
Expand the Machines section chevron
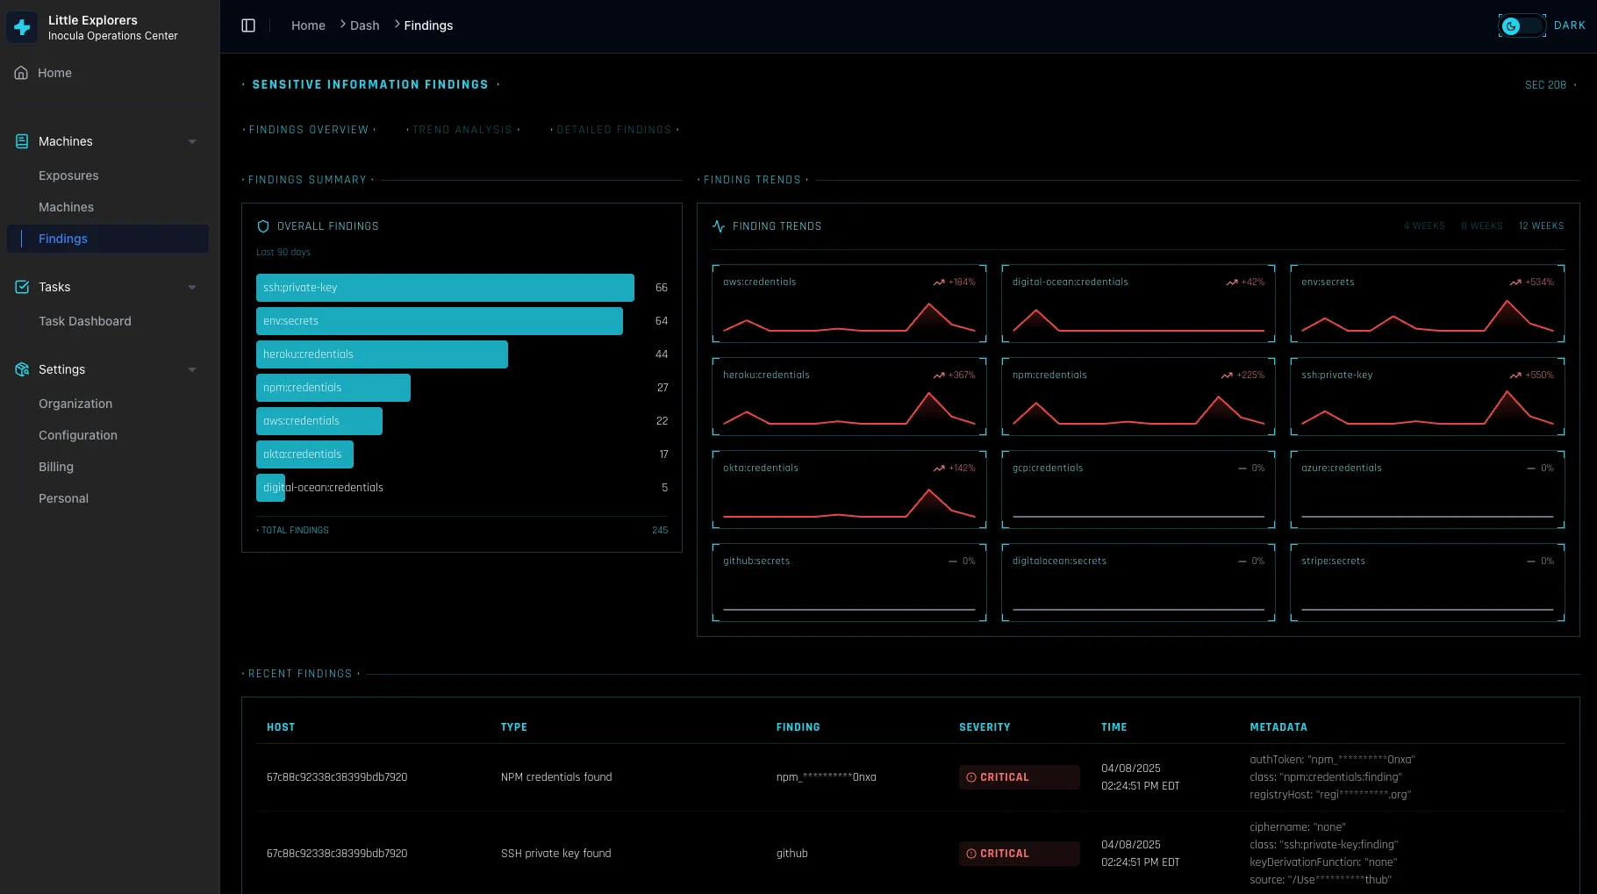[192, 141]
